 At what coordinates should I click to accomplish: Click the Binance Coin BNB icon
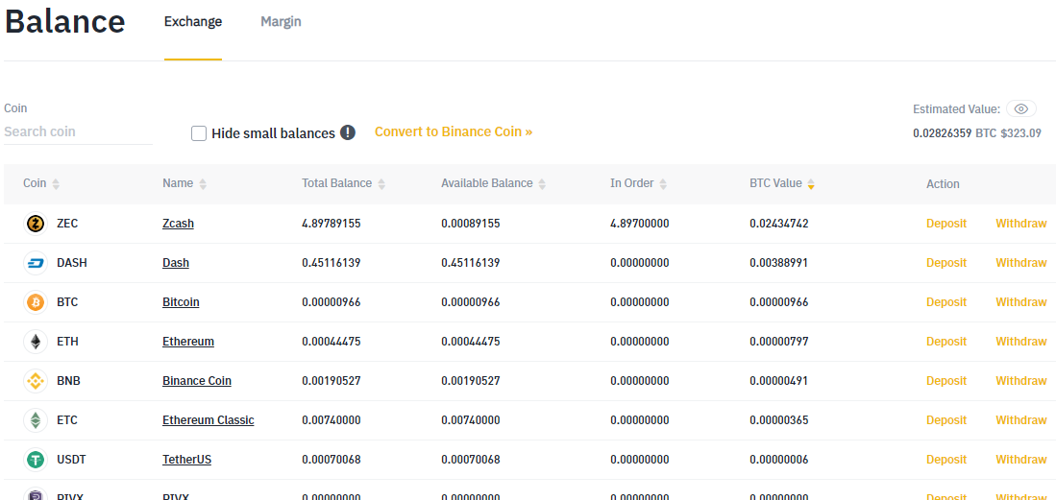[x=35, y=381]
